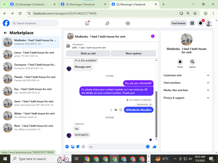The height and width of the screenshot is (163, 218).
Task: Open the account profile avatar menu
Action: pos(208,23)
